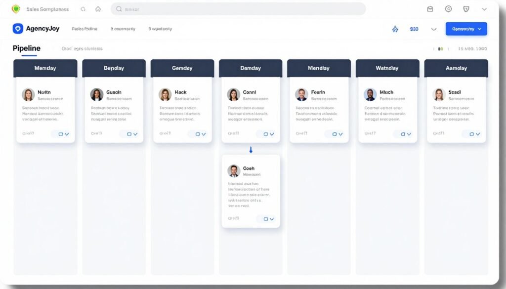Click the back arrow left of home icon
The height and width of the screenshot is (289, 506).
(83, 8)
